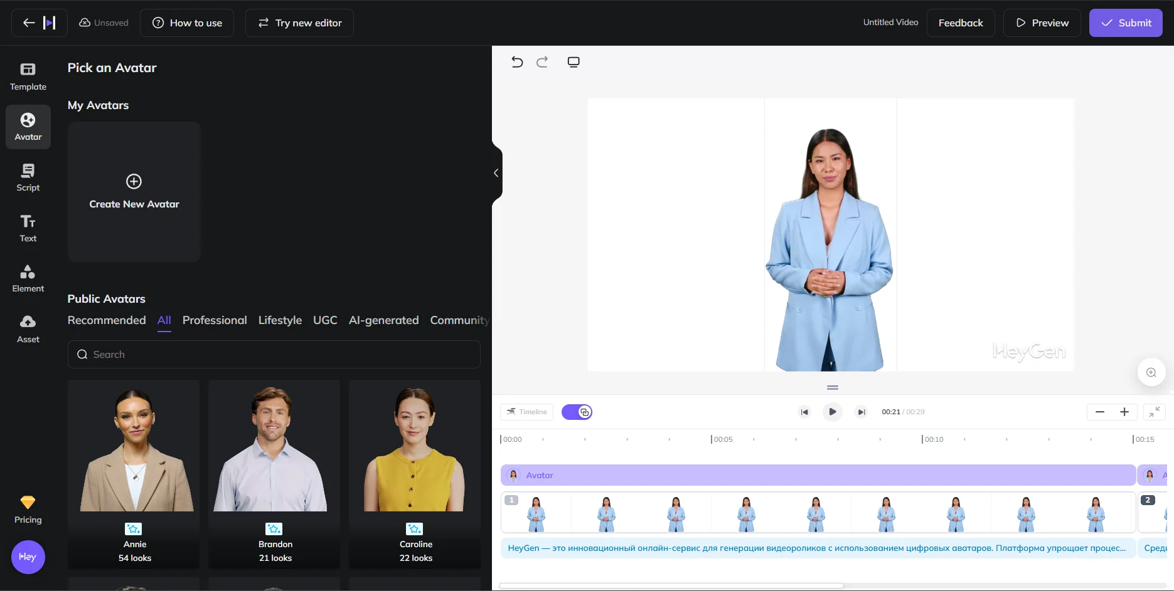
Task: Switch to the Community tab
Action: tap(459, 320)
